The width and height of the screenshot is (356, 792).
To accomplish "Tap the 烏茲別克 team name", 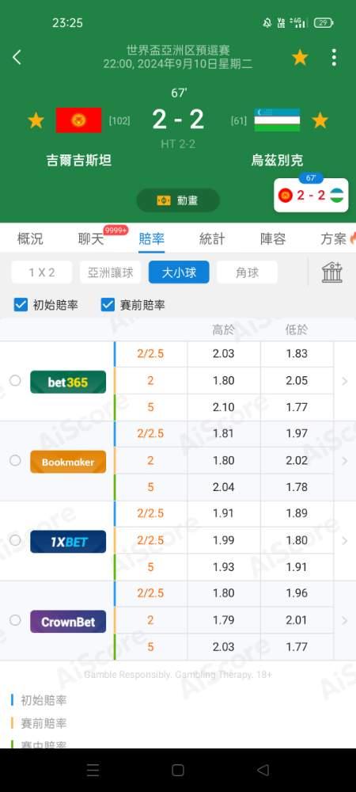I will pyautogui.click(x=278, y=161).
